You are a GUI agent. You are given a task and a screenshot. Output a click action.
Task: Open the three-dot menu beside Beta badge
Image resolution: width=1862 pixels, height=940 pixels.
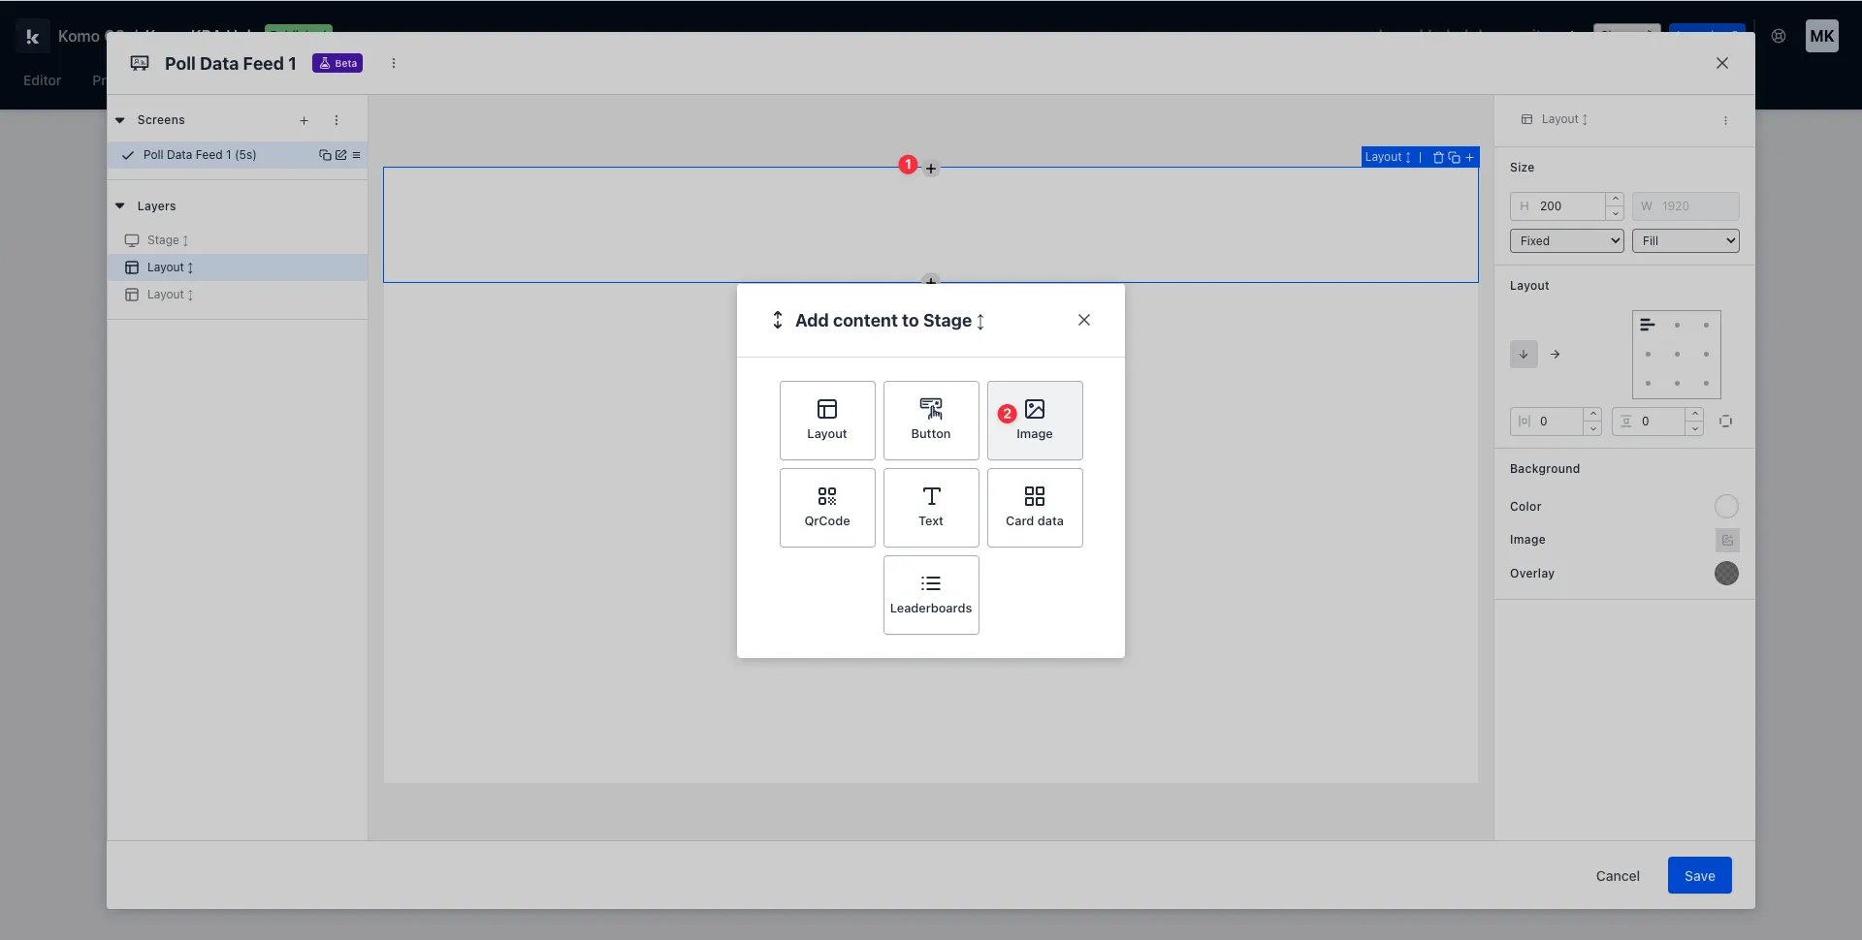394,63
